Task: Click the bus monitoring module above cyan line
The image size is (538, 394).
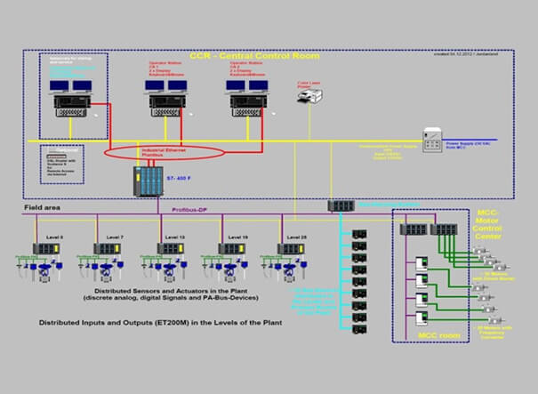Action: (341, 206)
